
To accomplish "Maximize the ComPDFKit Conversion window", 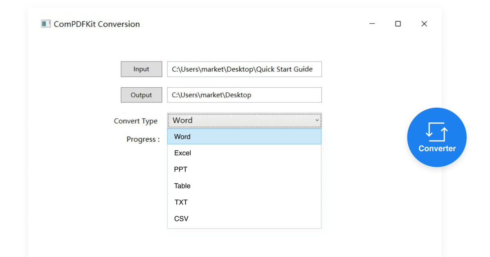I will pos(398,24).
